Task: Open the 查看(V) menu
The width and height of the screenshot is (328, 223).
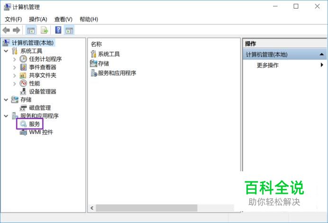Action: coord(63,19)
